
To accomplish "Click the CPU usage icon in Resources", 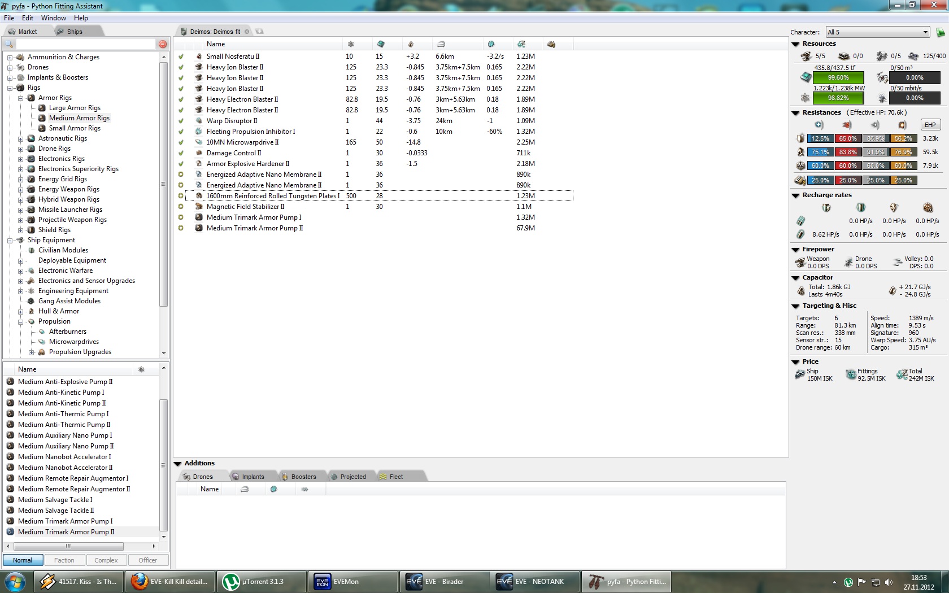I will point(806,77).
